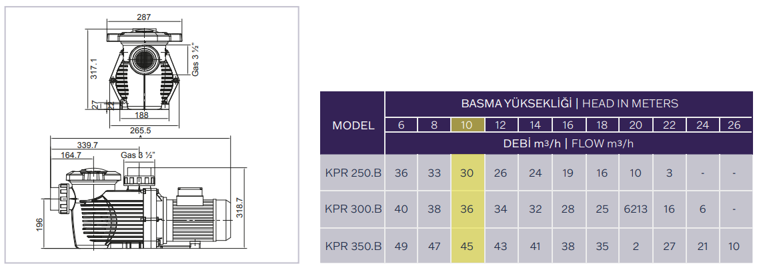Click the highlighted 45 flow value cell
Image resolution: width=763 pixels, height=272 pixels.
467,246
